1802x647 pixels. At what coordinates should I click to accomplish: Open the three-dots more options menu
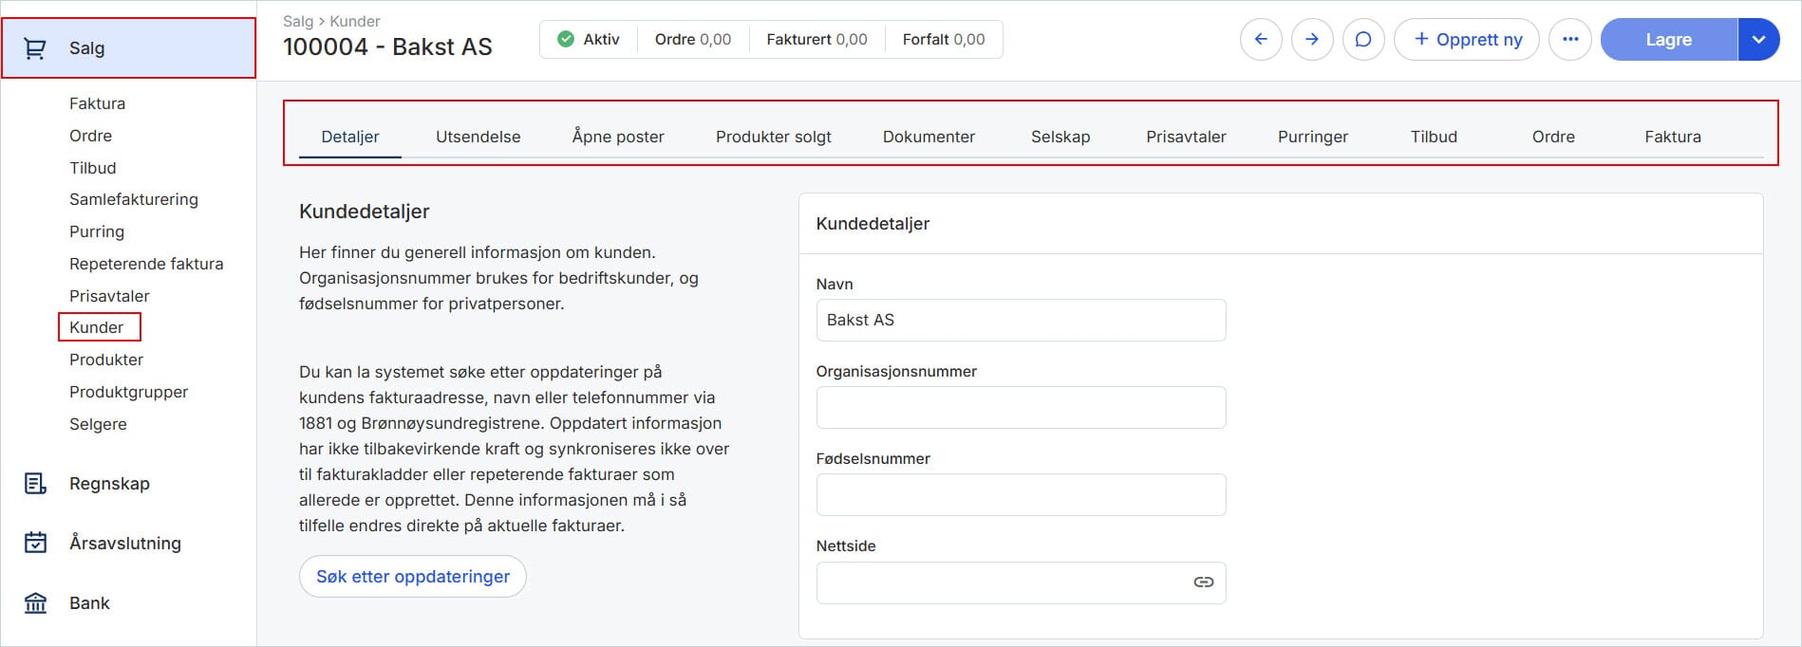[1570, 40]
